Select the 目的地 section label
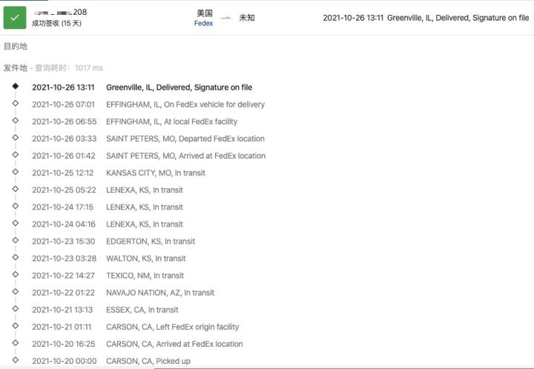The height and width of the screenshot is (369, 534). pyautogui.click(x=16, y=46)
